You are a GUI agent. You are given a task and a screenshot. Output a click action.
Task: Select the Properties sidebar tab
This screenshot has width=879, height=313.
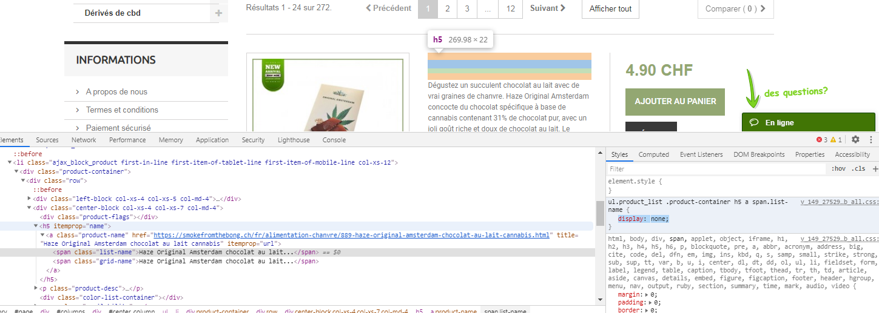pos(810,154)
